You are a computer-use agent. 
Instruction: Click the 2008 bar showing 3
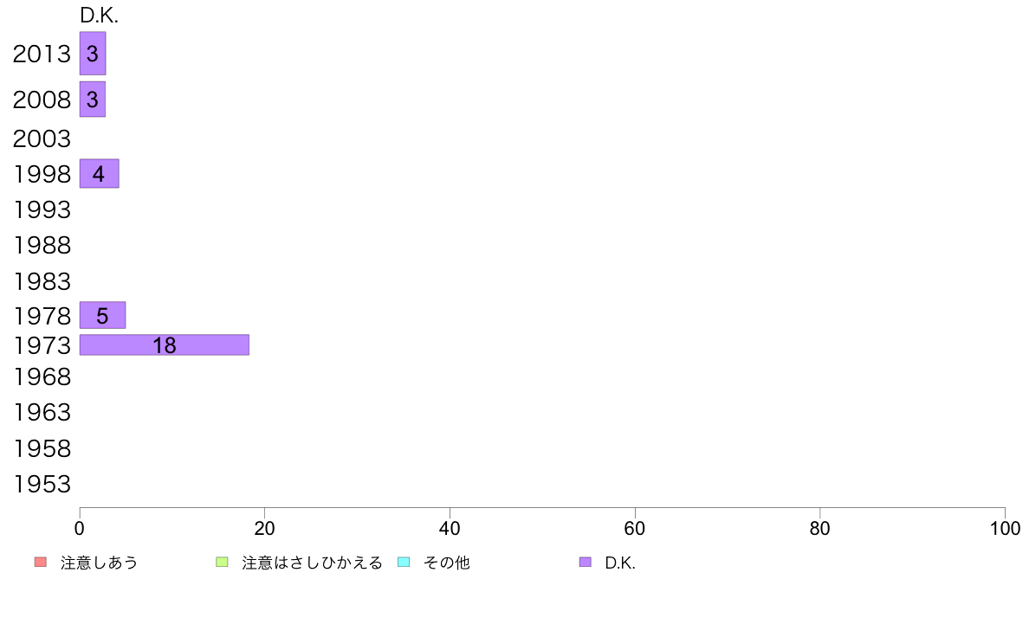pyautogui.click(x=93, y=99)
